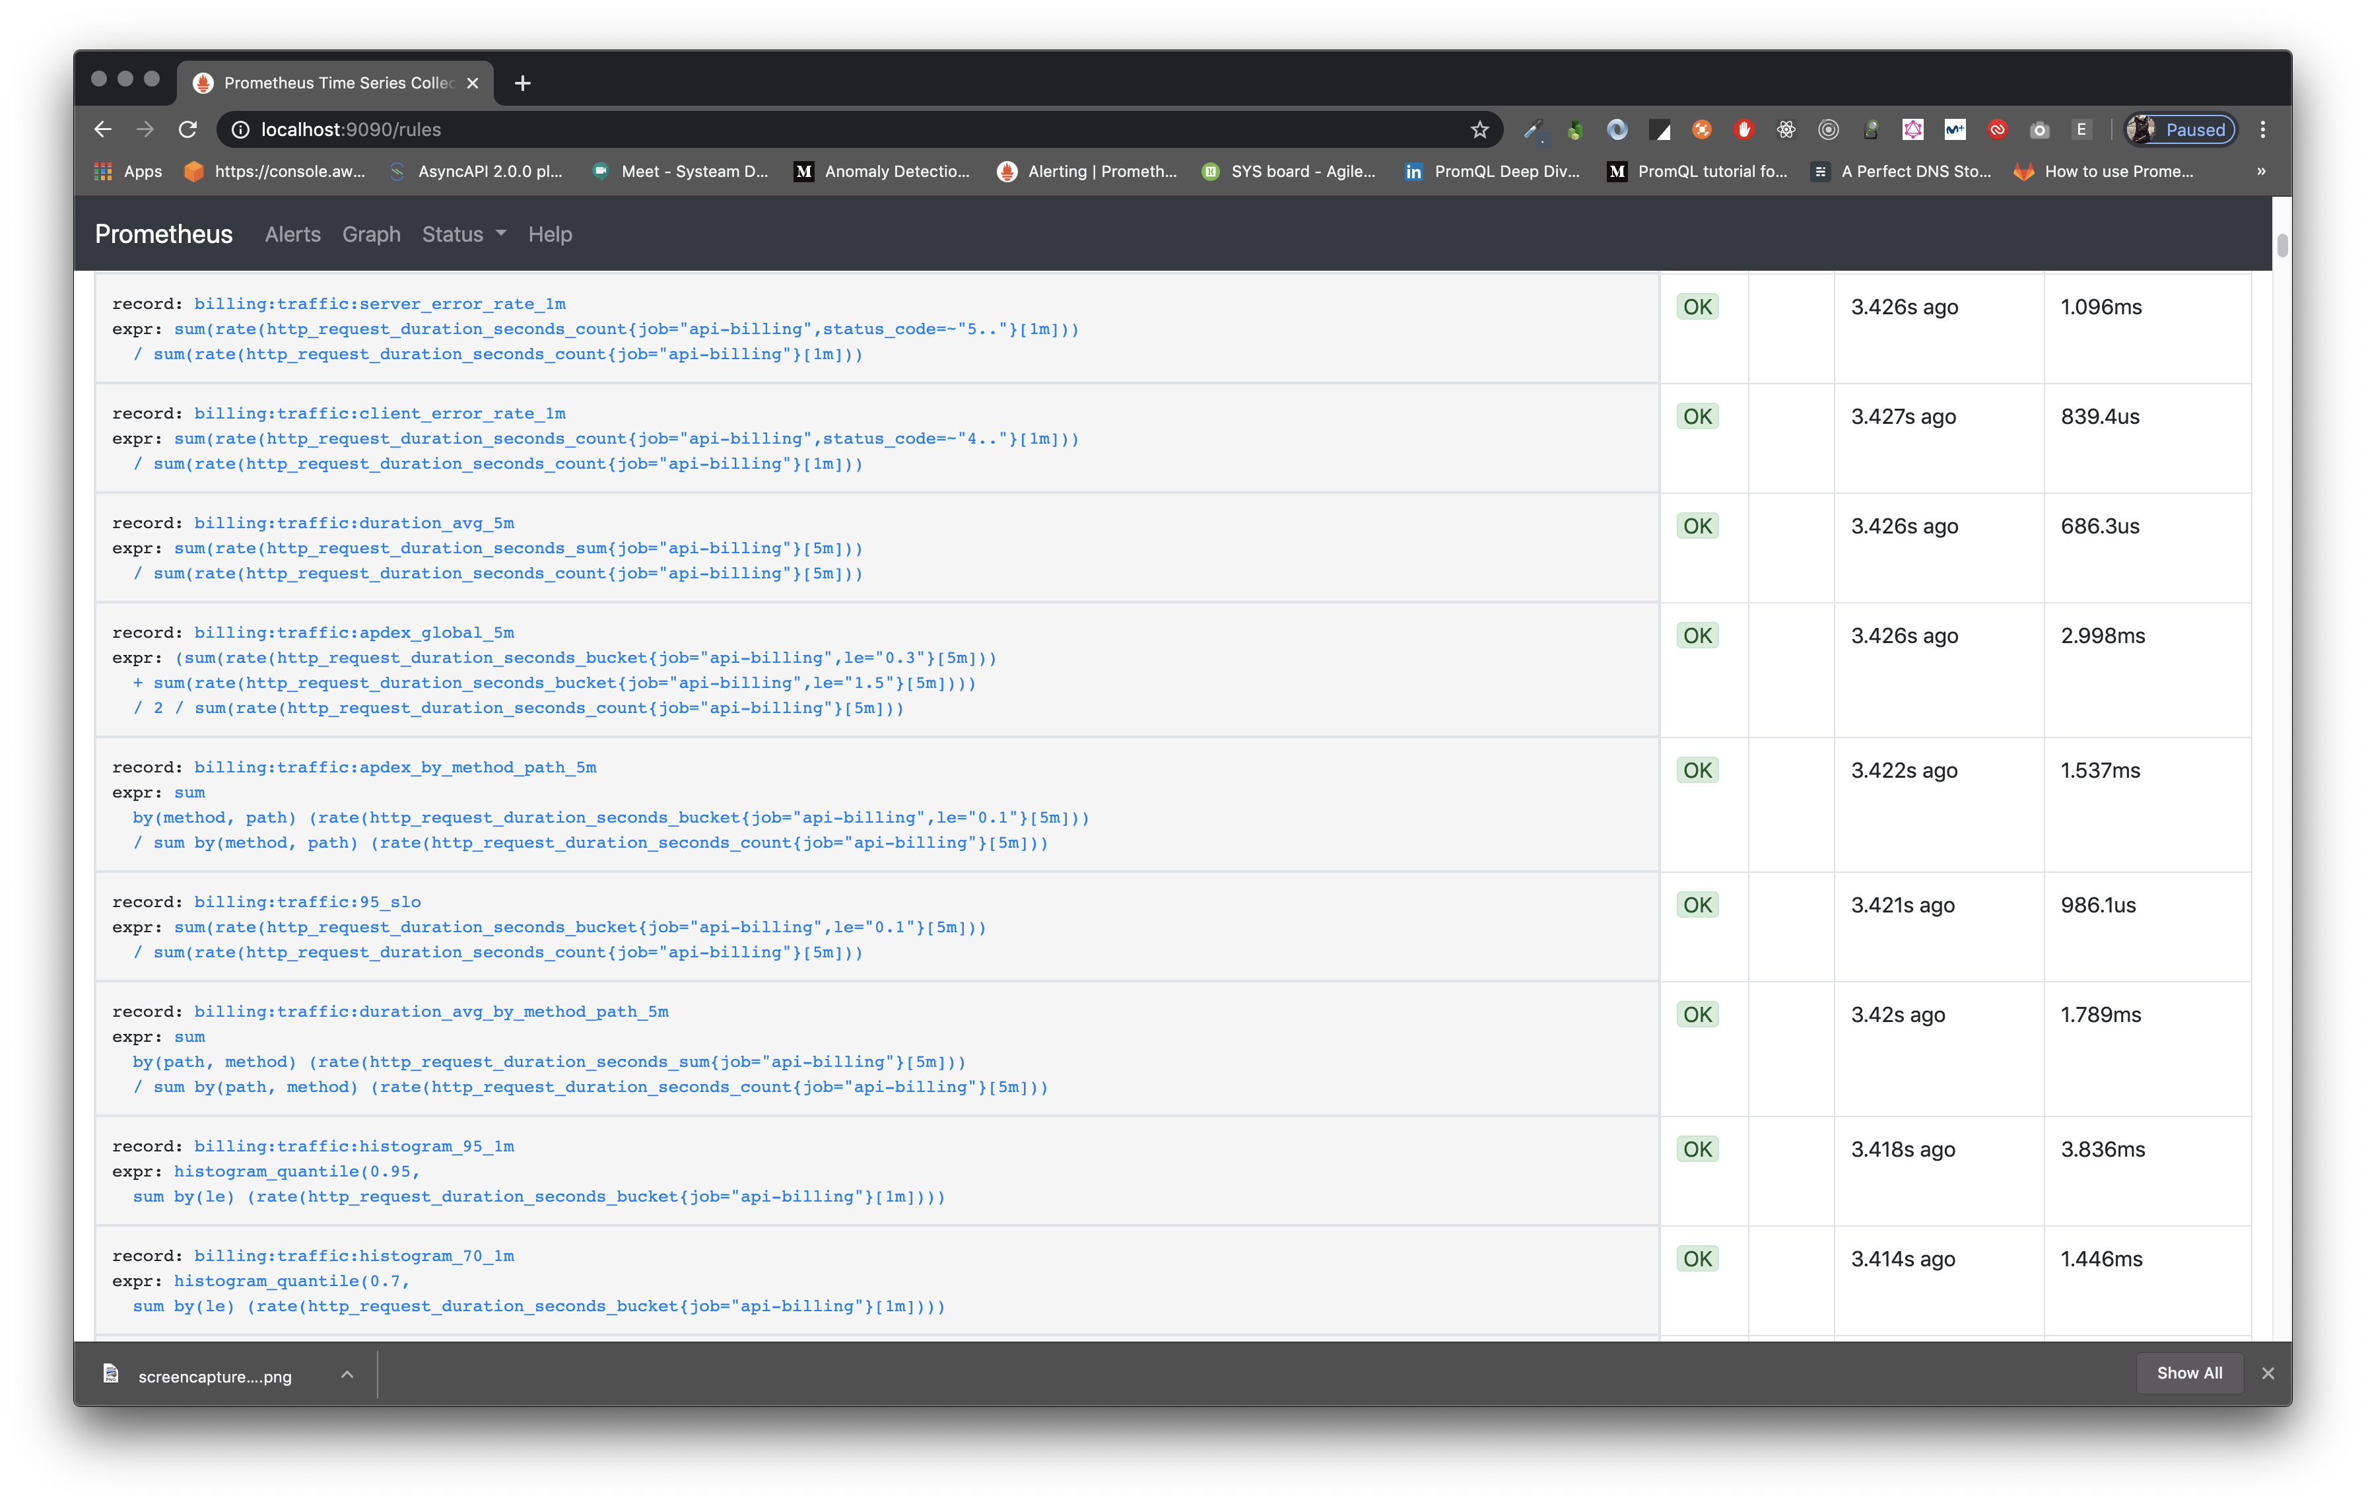2366x1504 pixels.
Task: Open the Alerts page in navbar
Action: [x=293, y=234]
